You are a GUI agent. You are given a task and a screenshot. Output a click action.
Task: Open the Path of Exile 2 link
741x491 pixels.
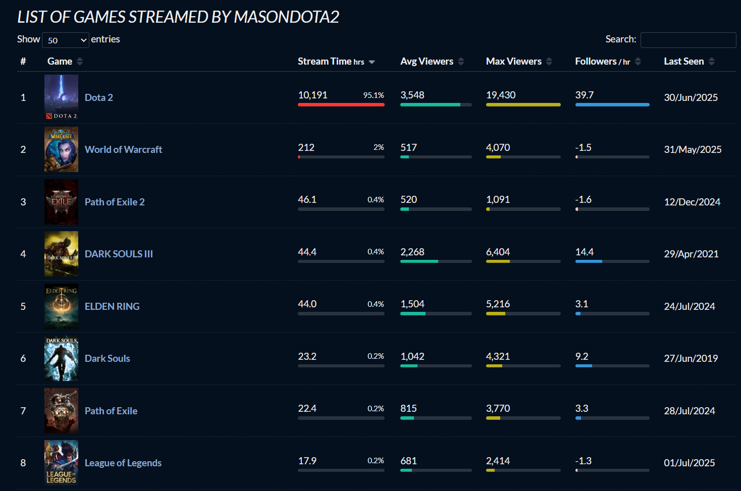pyautogui.click(x=115, y=202)
